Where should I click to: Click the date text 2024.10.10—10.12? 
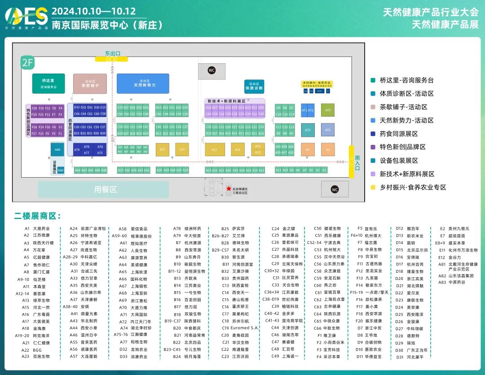tap(94, 11)
